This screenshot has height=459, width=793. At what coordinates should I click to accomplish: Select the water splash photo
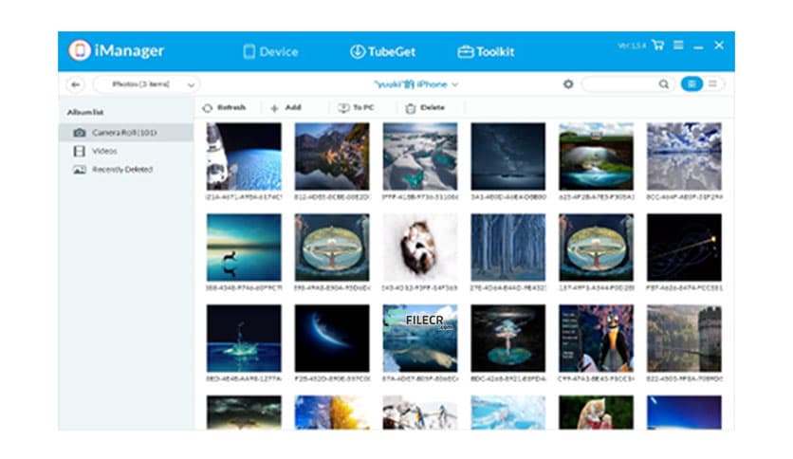click(244, 339)
